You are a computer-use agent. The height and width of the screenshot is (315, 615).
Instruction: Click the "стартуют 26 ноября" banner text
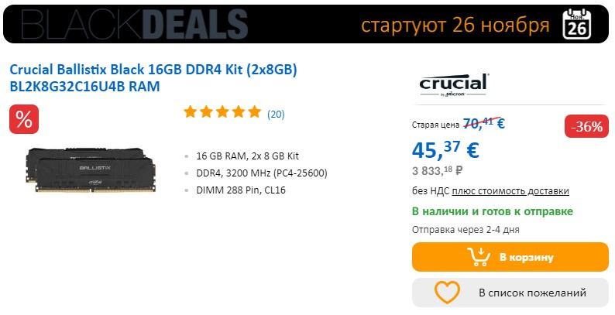pos(455,25)
